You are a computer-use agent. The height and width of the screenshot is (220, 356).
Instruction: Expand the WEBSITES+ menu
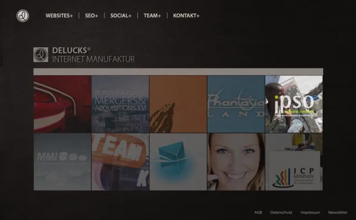click(x=59, y=16)
